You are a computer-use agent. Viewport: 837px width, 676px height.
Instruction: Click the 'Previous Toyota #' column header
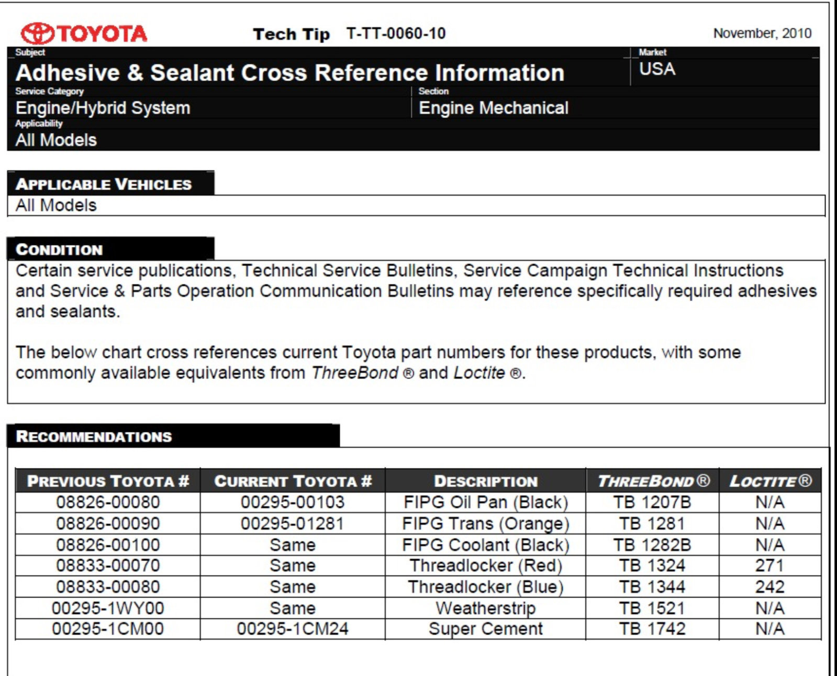pyautogui.click(x=108, y=481)
